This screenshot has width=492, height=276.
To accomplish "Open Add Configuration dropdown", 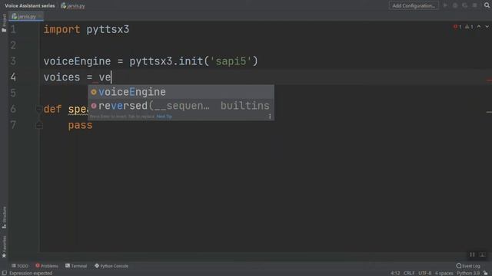I will [414, 5].
